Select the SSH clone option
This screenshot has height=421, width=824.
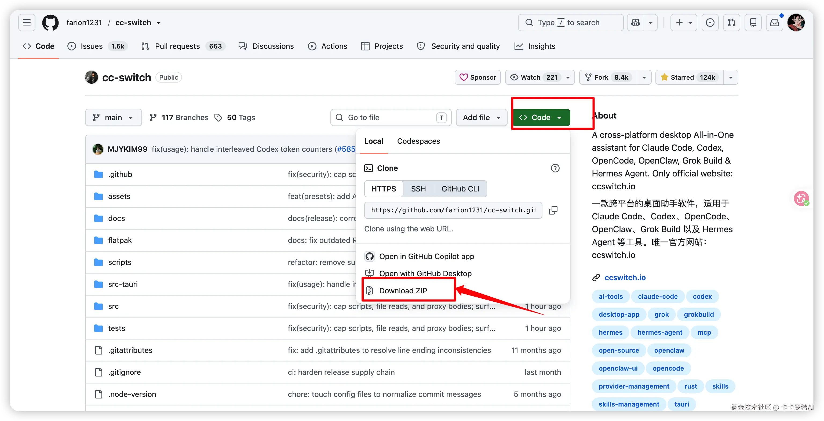coord(418,189)
